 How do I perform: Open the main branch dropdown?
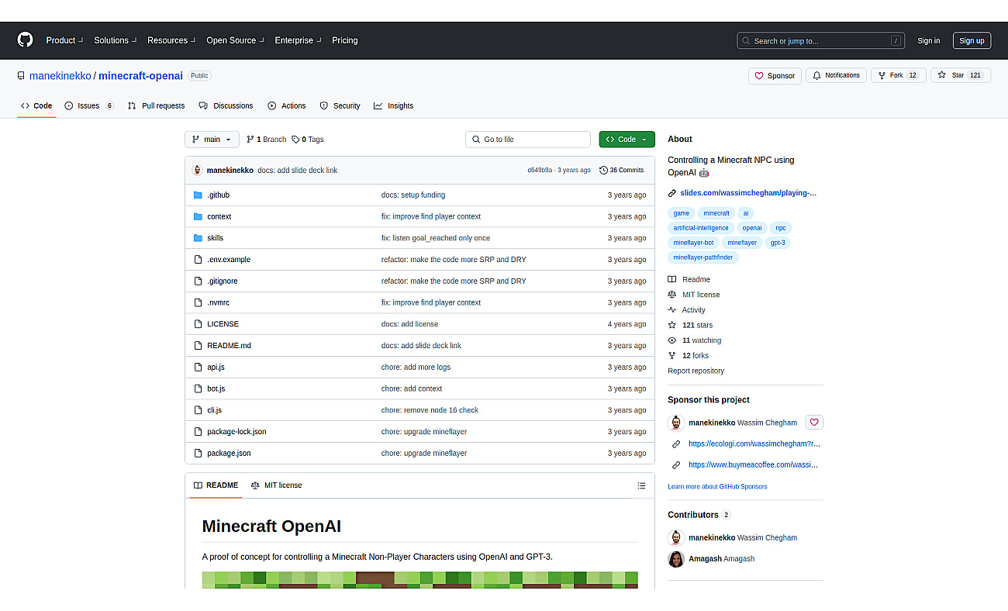[x=212, y=140]
